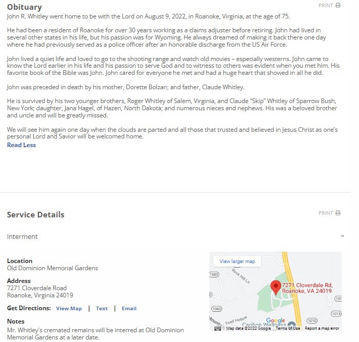This screenshot has height=342, width=359.
Task: Send directions via Email link
Action: (129, 309)
